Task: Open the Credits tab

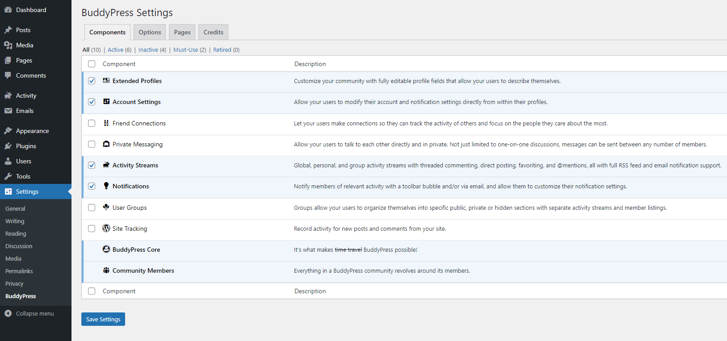Action: coord(214,32)
